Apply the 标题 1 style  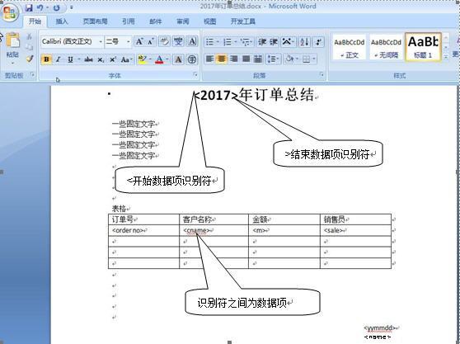423,47
